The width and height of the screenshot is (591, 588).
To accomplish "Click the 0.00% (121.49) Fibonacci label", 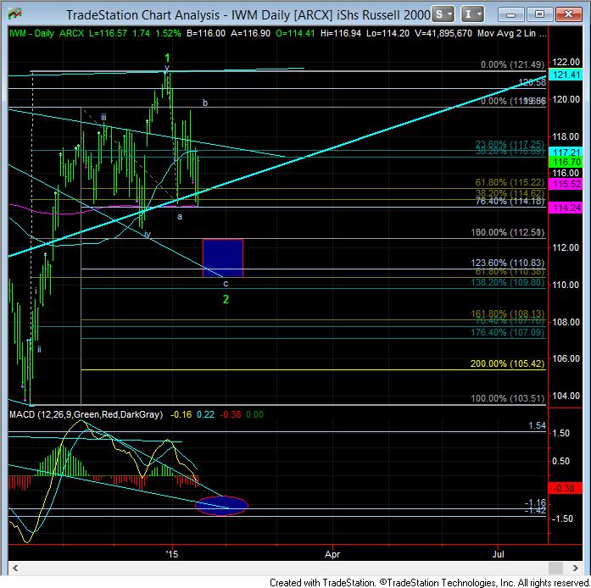I will (x=513, y=64).
